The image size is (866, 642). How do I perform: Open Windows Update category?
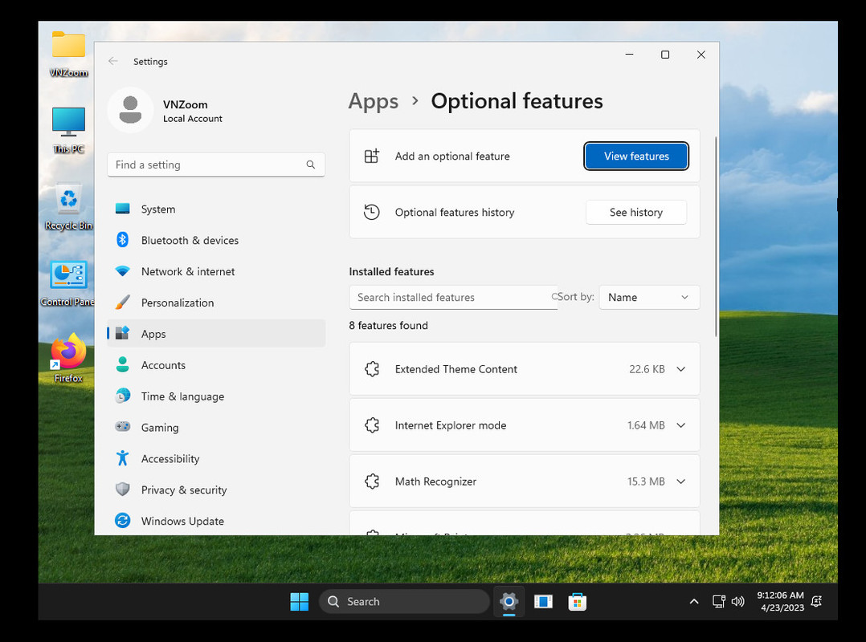[216, 521]
